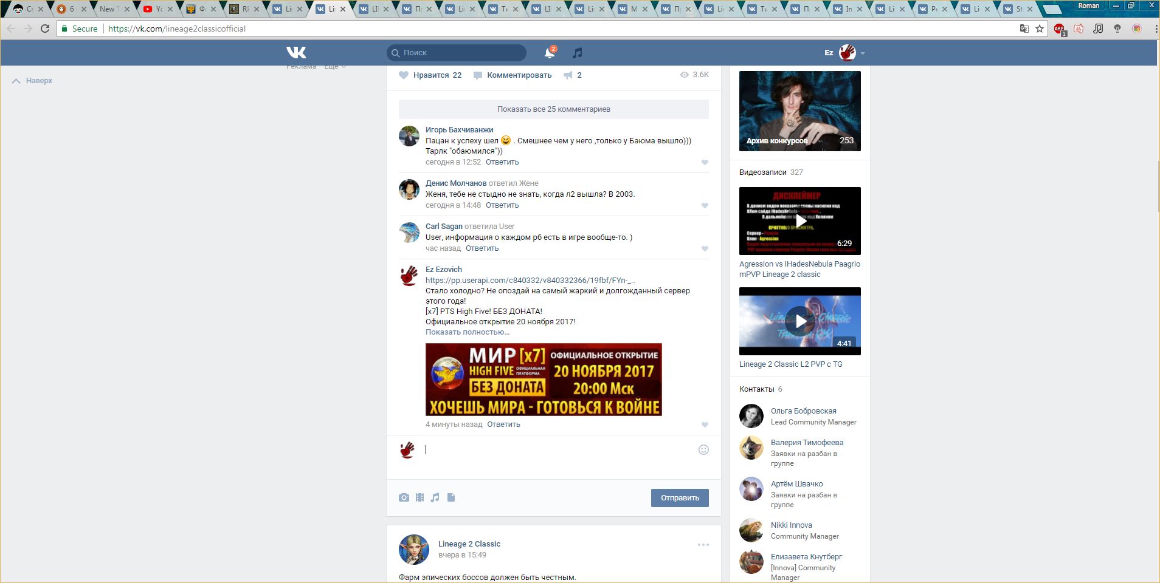Image resolution: width=1160 pixels, height=583 pixels.
Task: Click Комментировать under the post
Action: coord(513,75)
